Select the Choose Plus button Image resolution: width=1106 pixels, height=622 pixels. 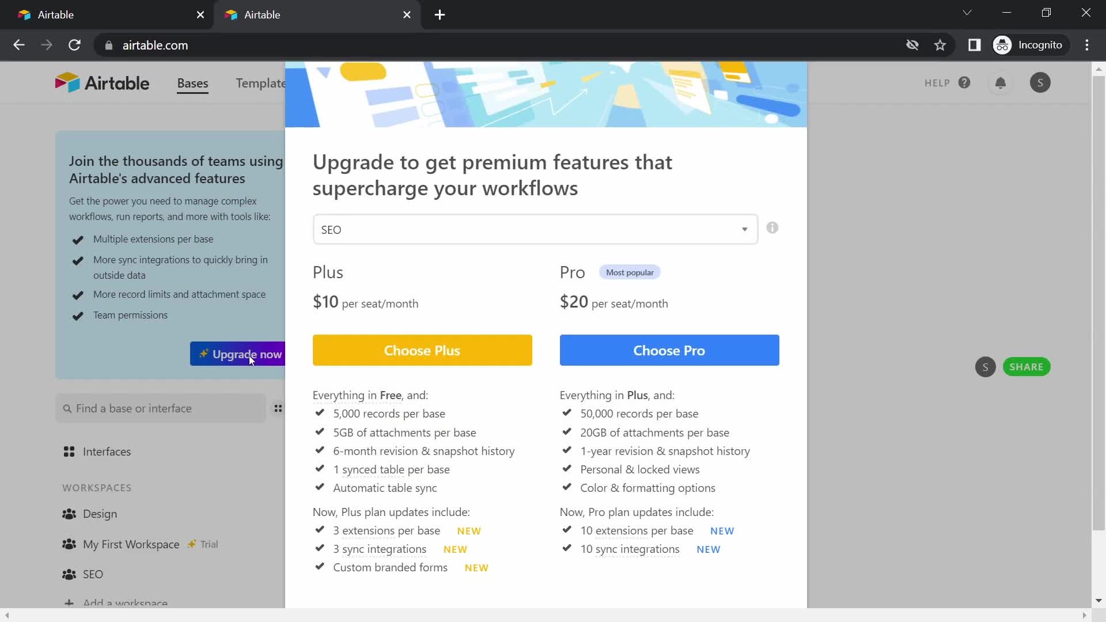pos(422,350)
